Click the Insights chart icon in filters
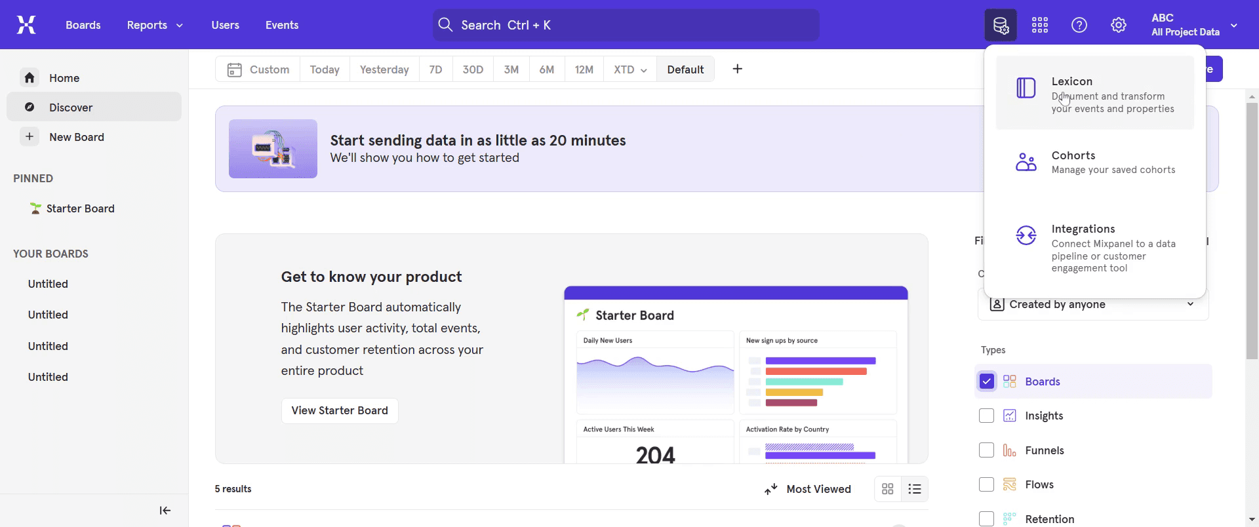1259x527 pixels. 1010,416
